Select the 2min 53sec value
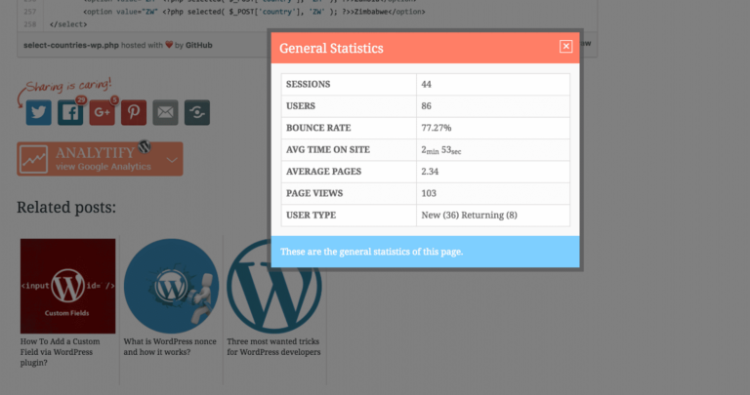 coord(441,150)
